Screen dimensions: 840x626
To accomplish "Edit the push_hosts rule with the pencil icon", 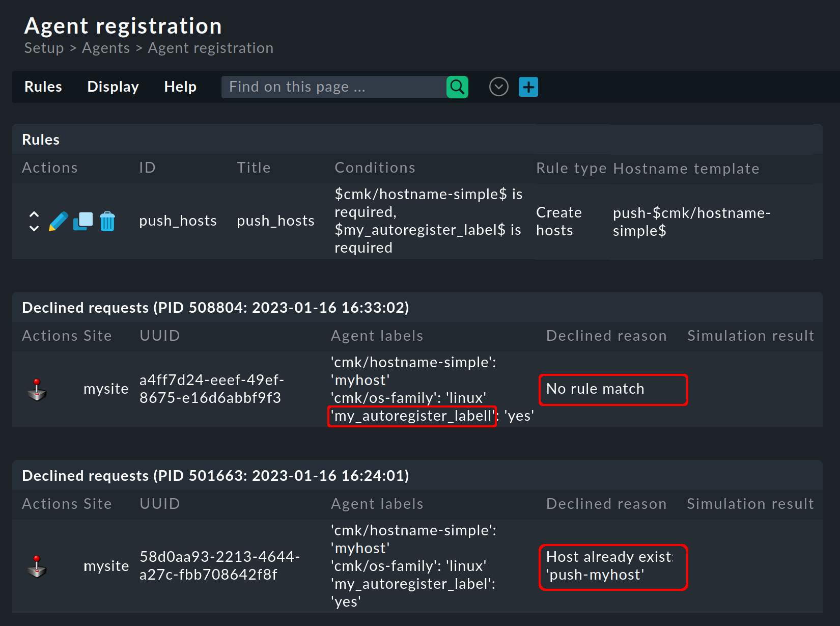I will (x=58, y=221).
